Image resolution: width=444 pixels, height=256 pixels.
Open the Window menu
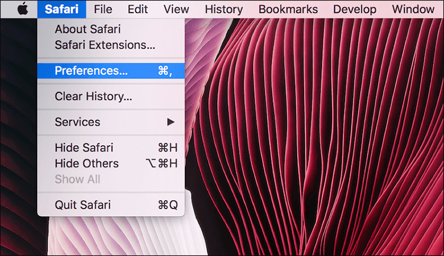(x=413, y=9)
